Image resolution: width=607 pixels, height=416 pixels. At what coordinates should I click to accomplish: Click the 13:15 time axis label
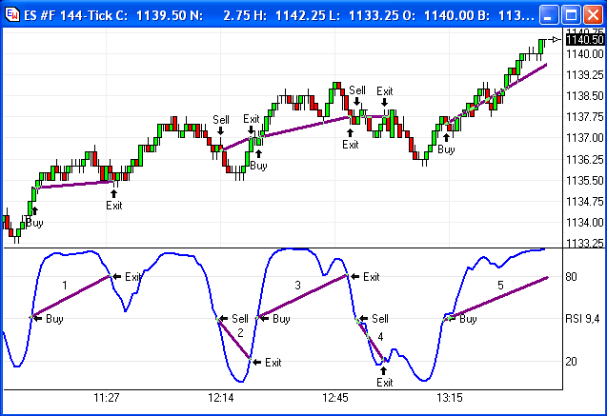449,396
